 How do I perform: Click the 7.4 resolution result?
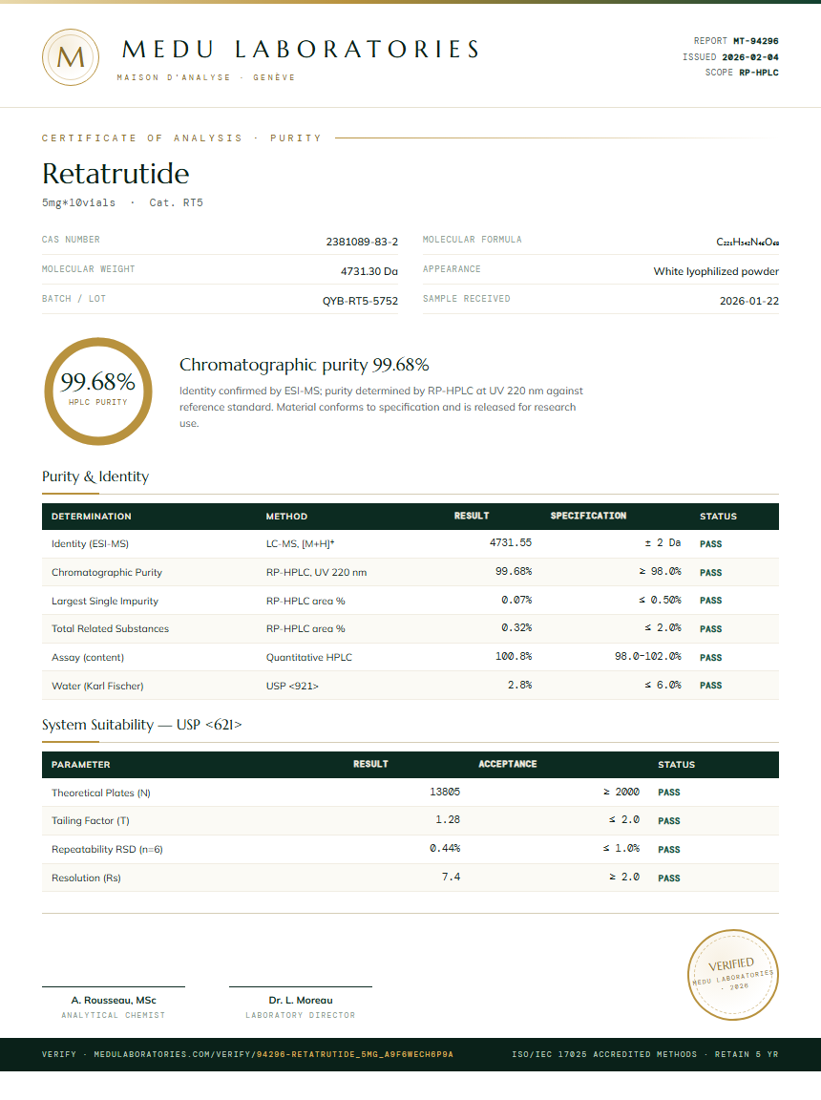[451, 877]
